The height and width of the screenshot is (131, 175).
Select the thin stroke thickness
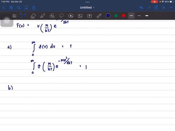pos(139,16)
